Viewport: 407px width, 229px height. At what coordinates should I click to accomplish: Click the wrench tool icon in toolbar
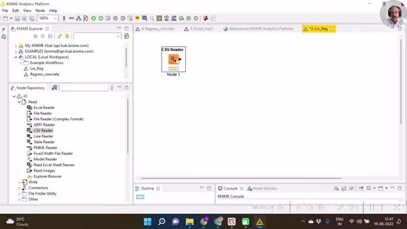coord(205,18)
